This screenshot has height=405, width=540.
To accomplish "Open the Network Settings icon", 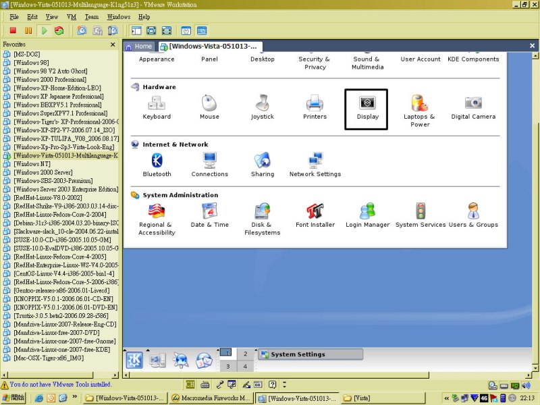I will [315, 165].
